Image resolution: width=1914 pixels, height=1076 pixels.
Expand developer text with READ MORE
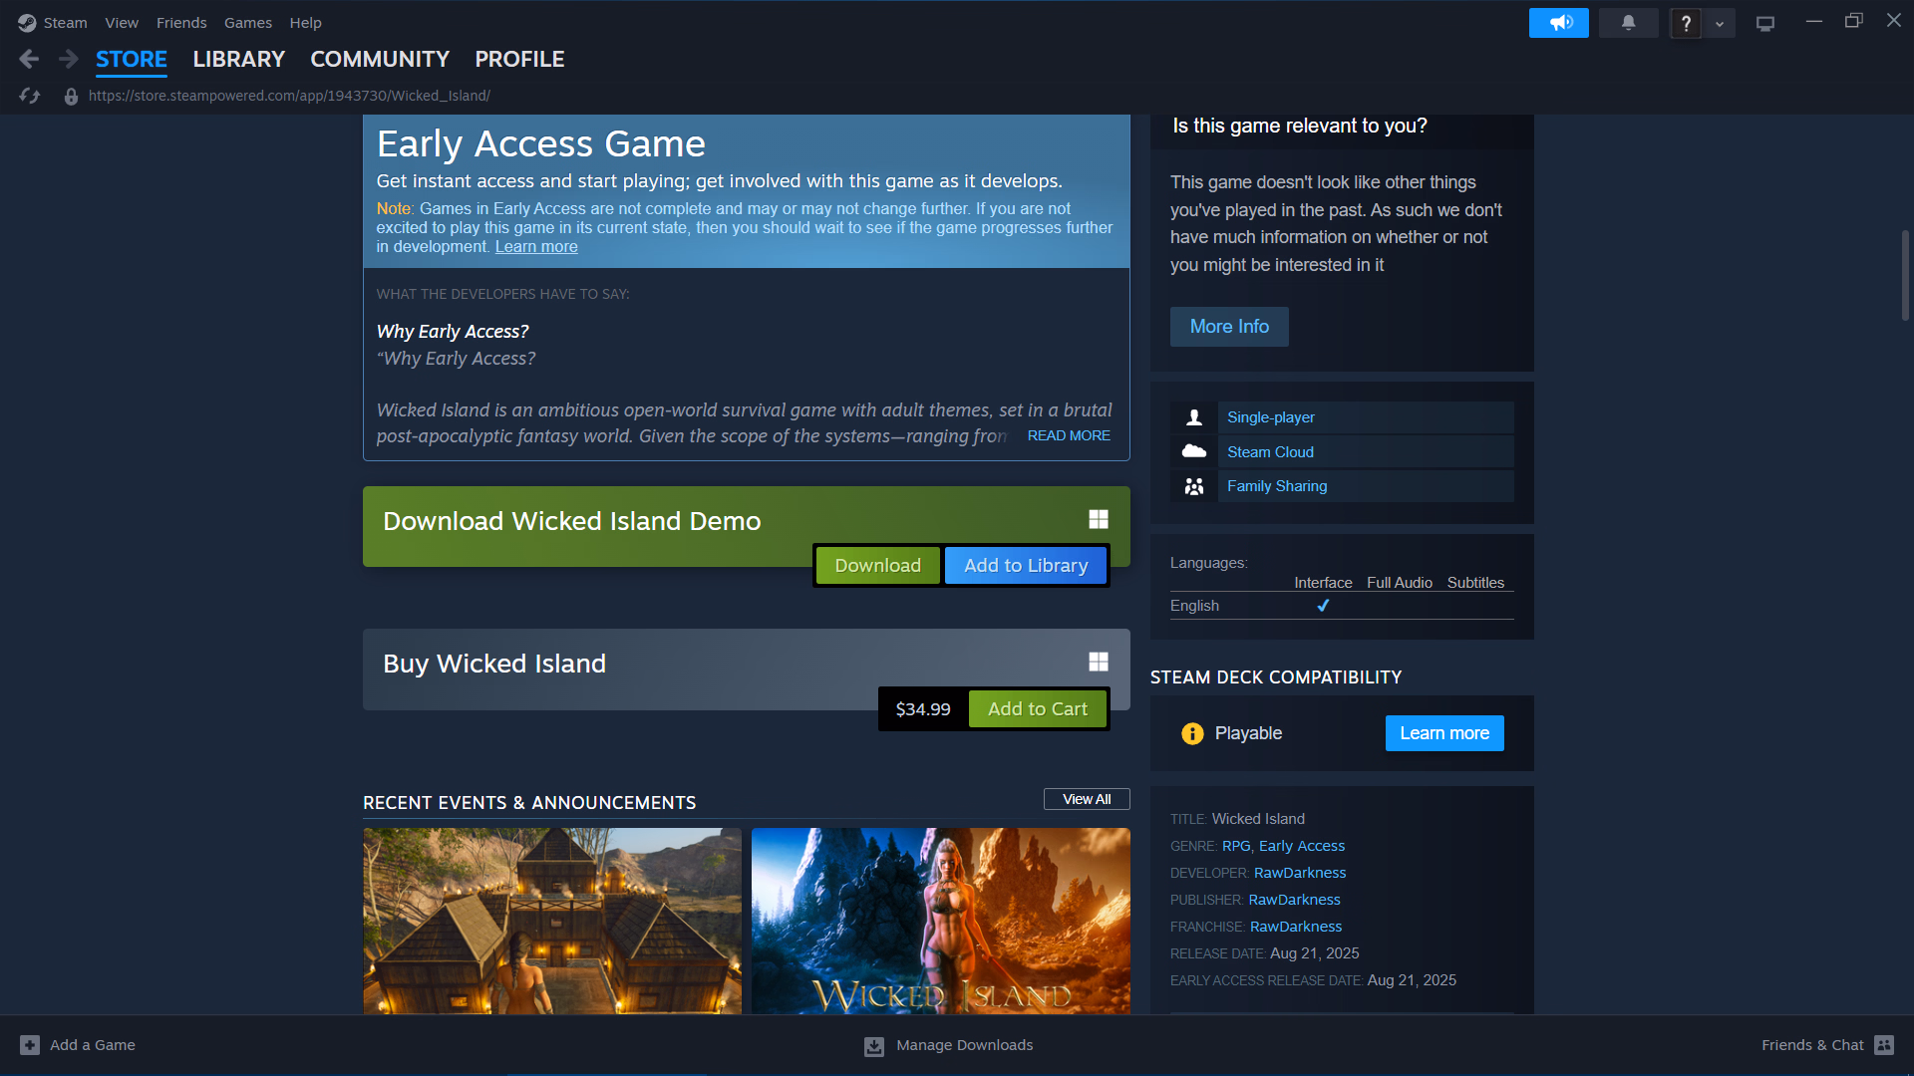tap(1069, 435)
